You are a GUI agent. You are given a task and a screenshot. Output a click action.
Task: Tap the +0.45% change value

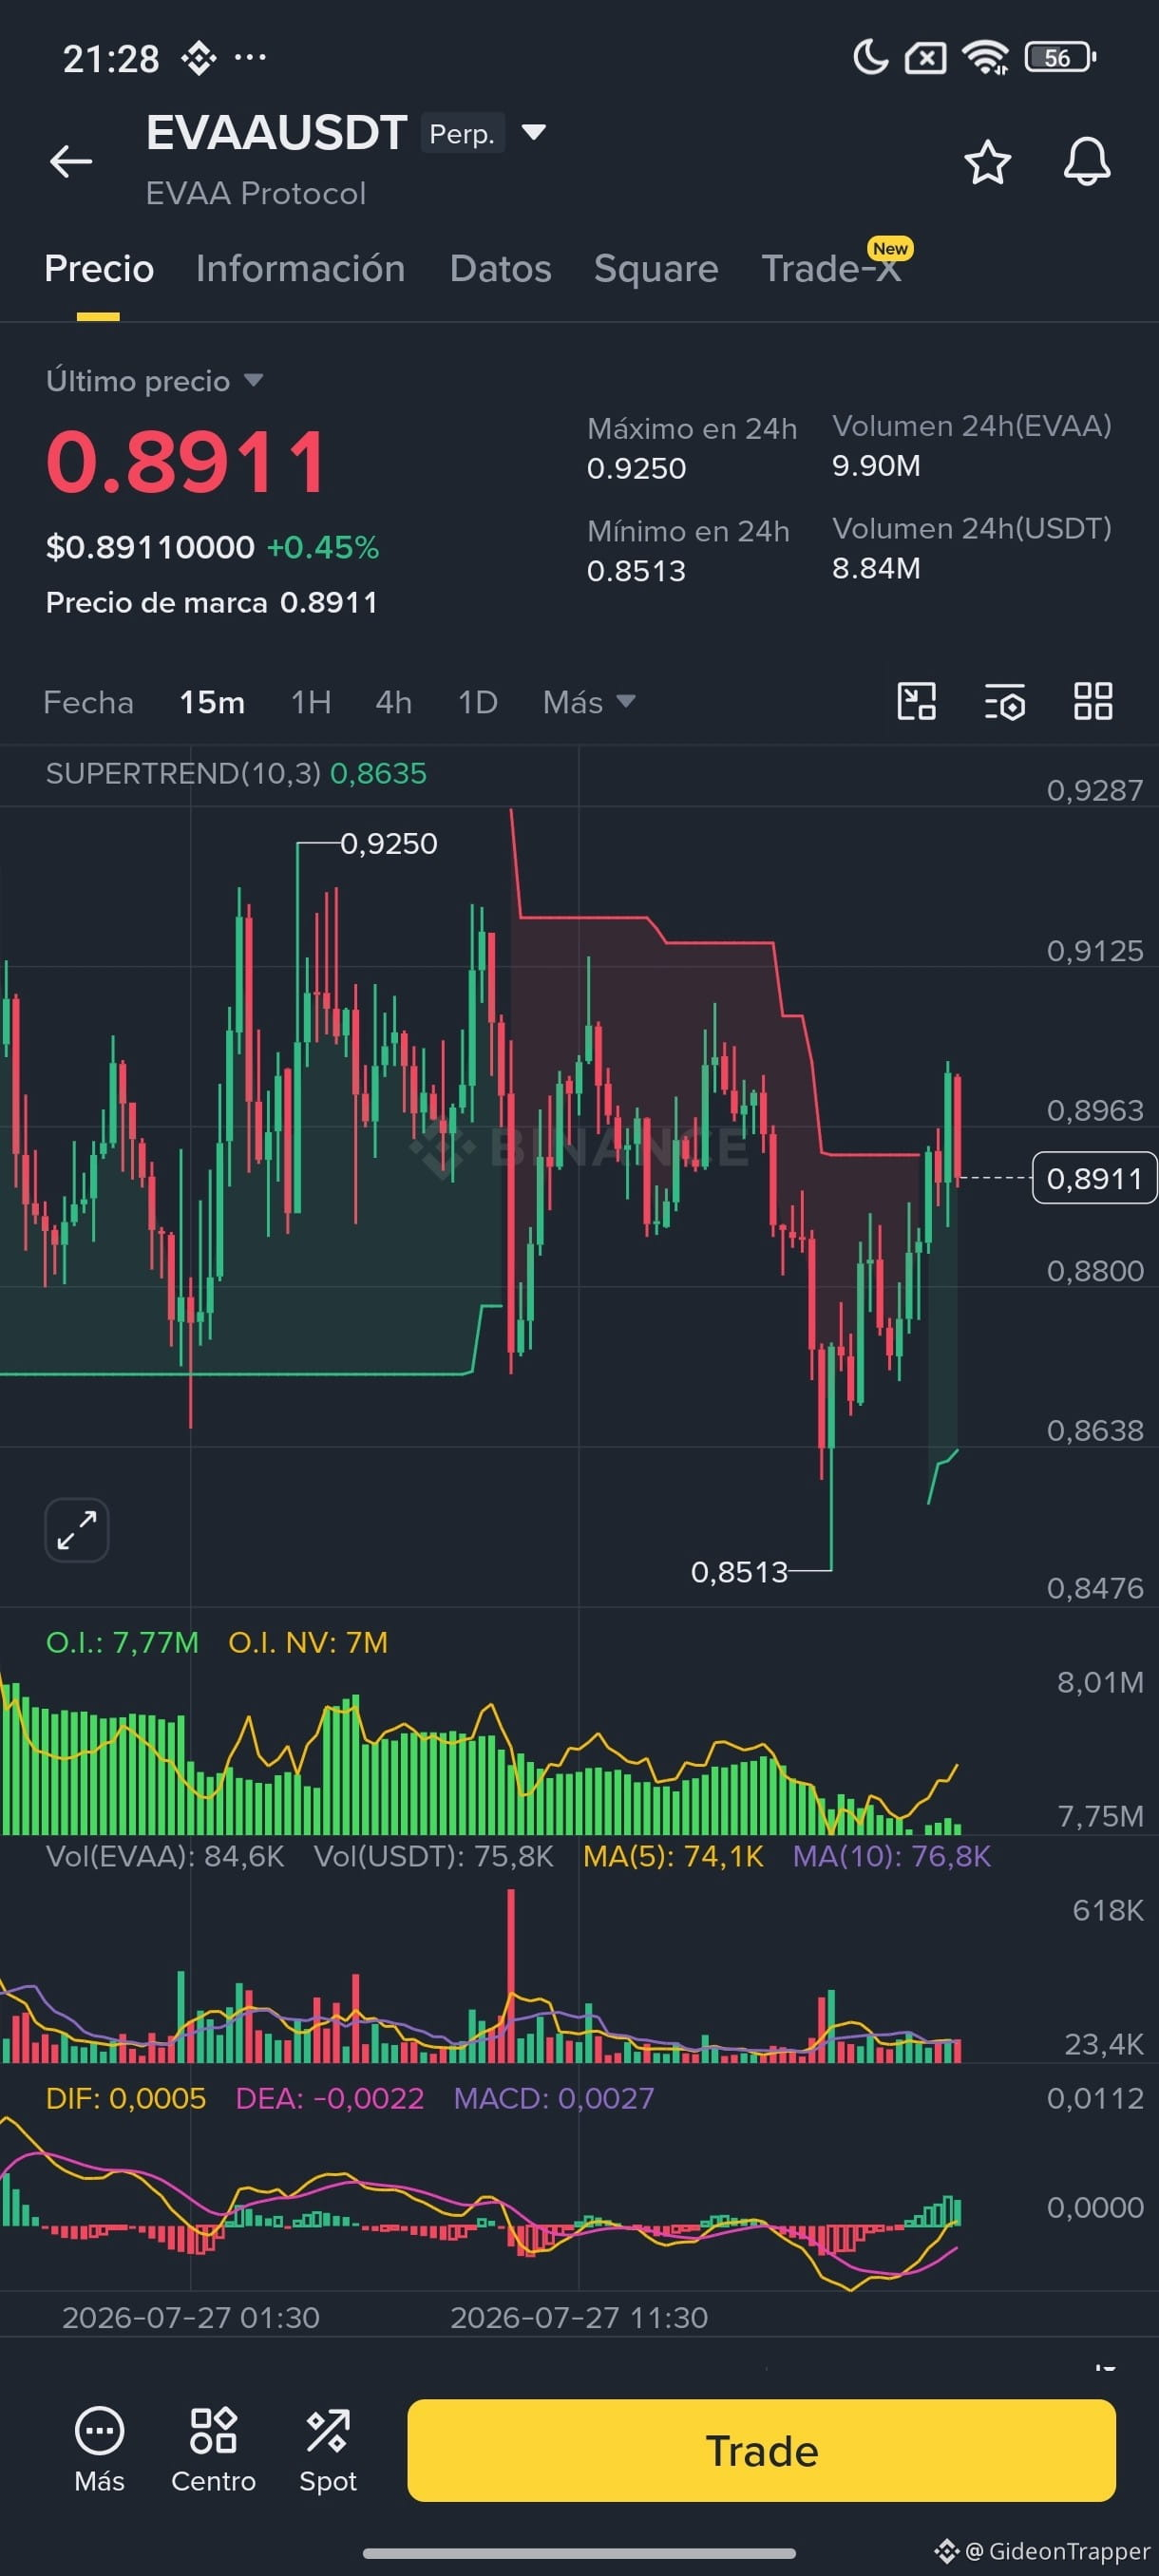pos(322,547)
